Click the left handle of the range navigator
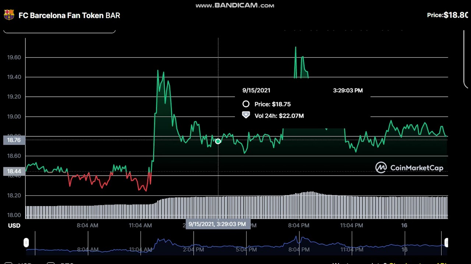This screenshot has width=471, height=264. 26,242
